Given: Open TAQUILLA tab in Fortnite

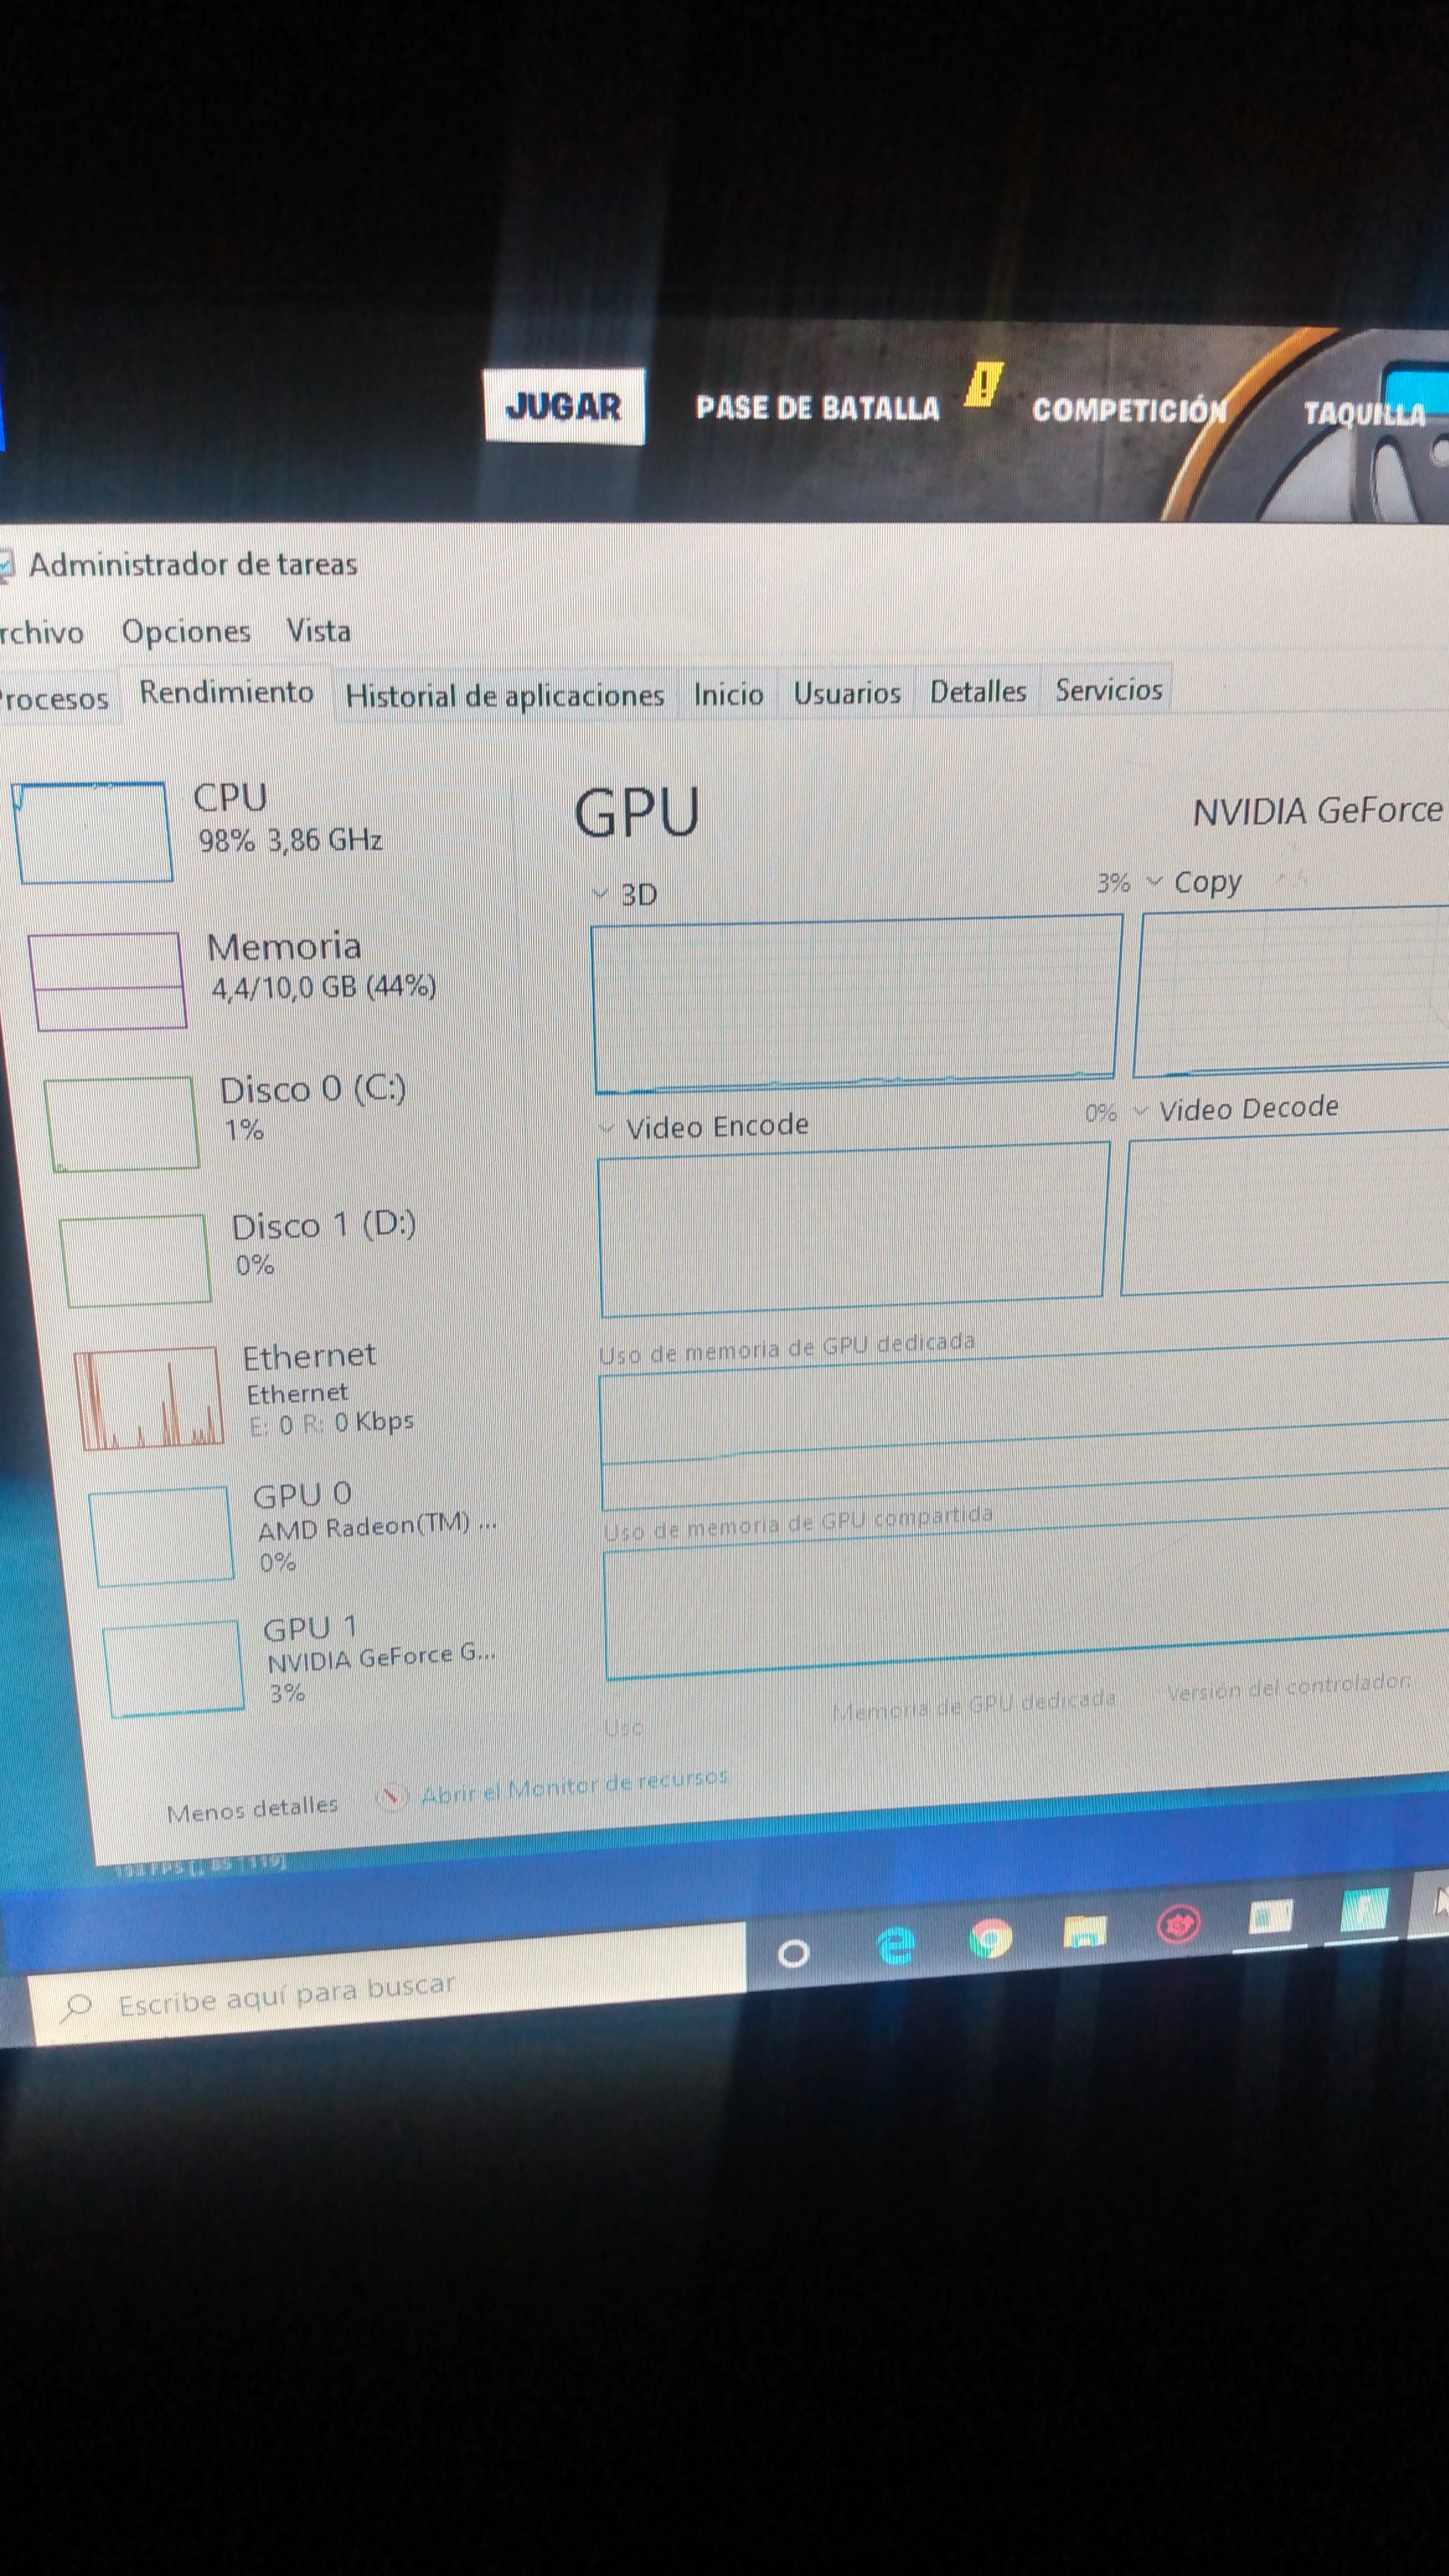Looking at the screenshot, I should (1364, 413).
